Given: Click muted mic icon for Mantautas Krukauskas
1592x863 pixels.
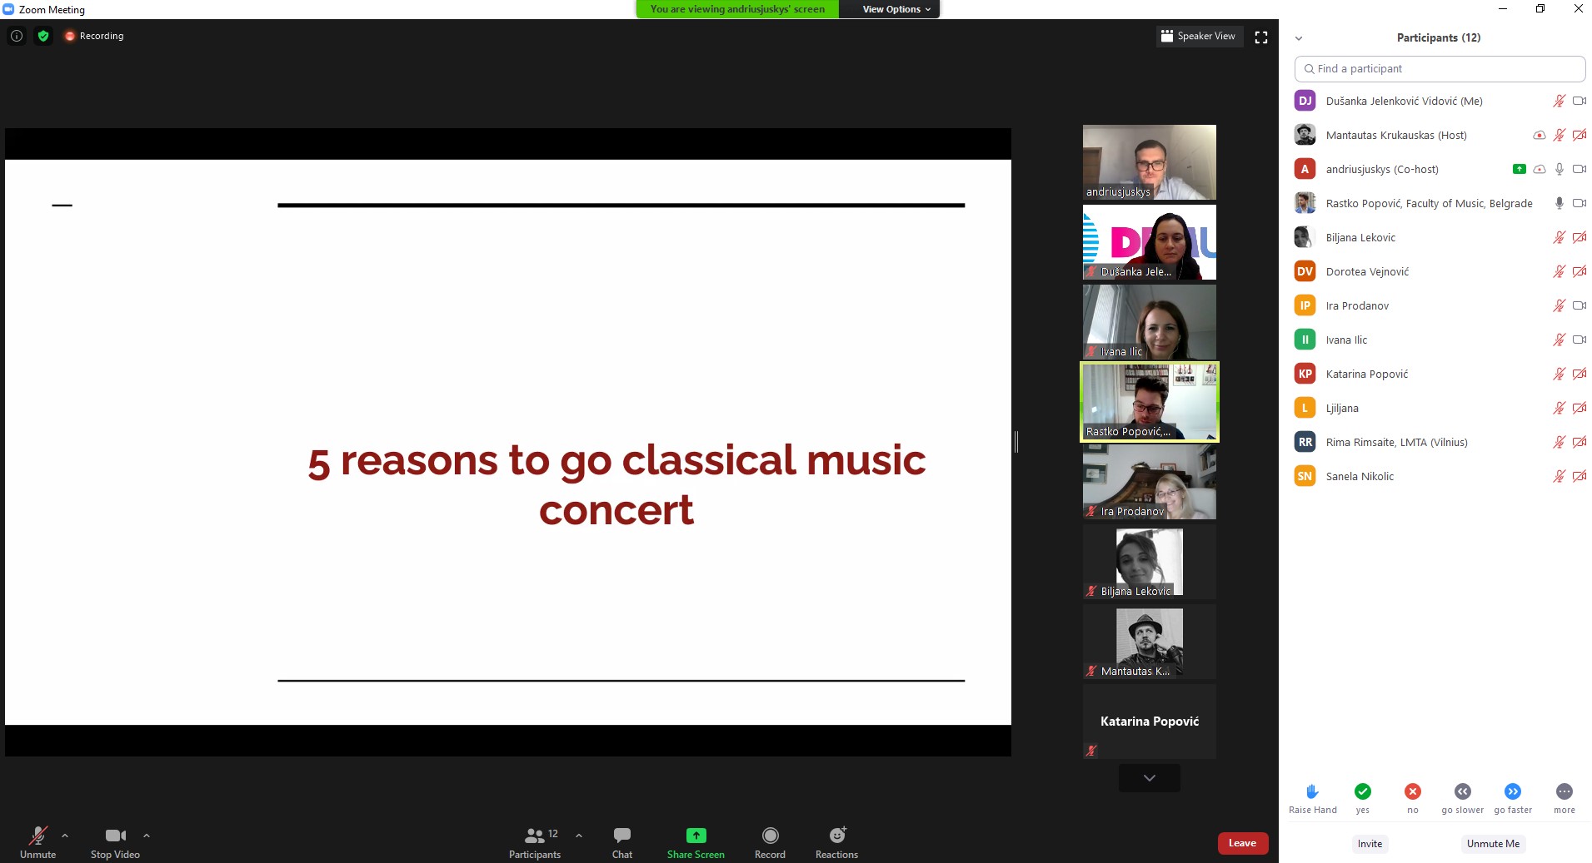Looking at the screenshot, I should coord(1559,135).
